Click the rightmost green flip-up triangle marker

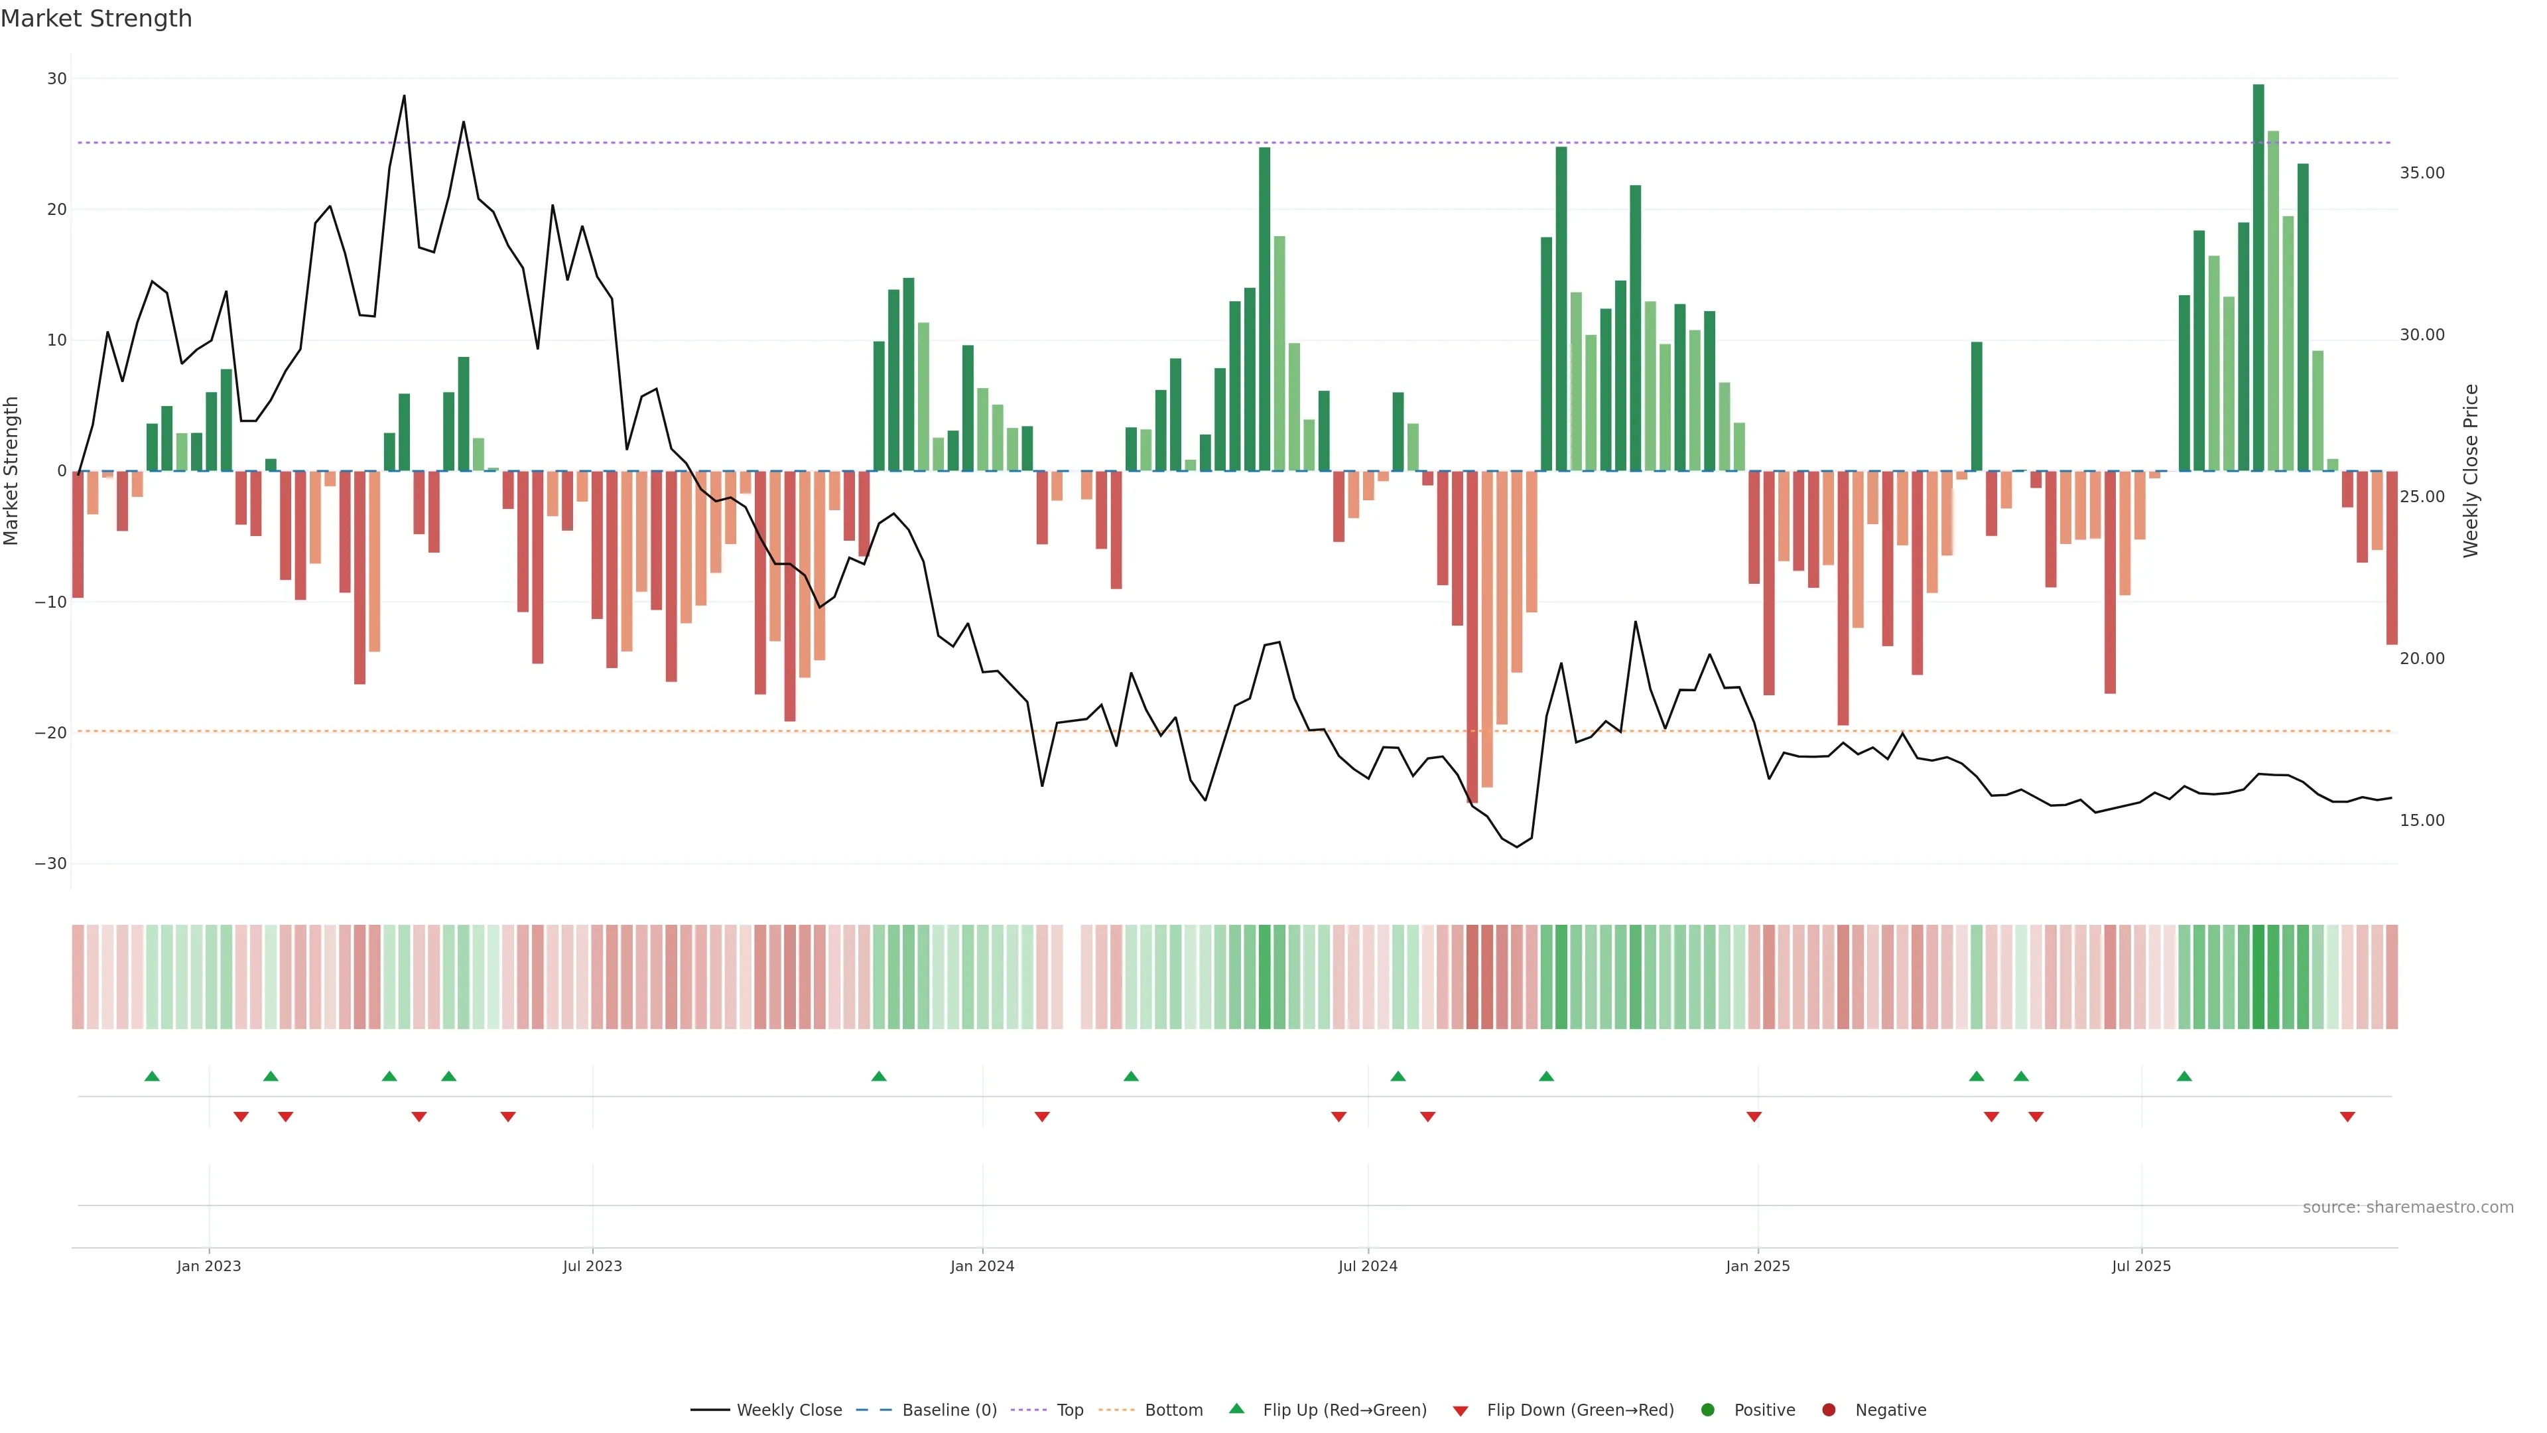[2184, 1076]
